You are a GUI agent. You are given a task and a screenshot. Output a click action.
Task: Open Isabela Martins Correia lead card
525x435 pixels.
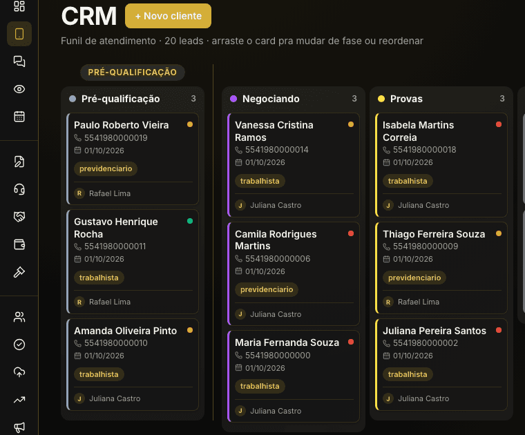pyautogui.click(x=441, y=165)
